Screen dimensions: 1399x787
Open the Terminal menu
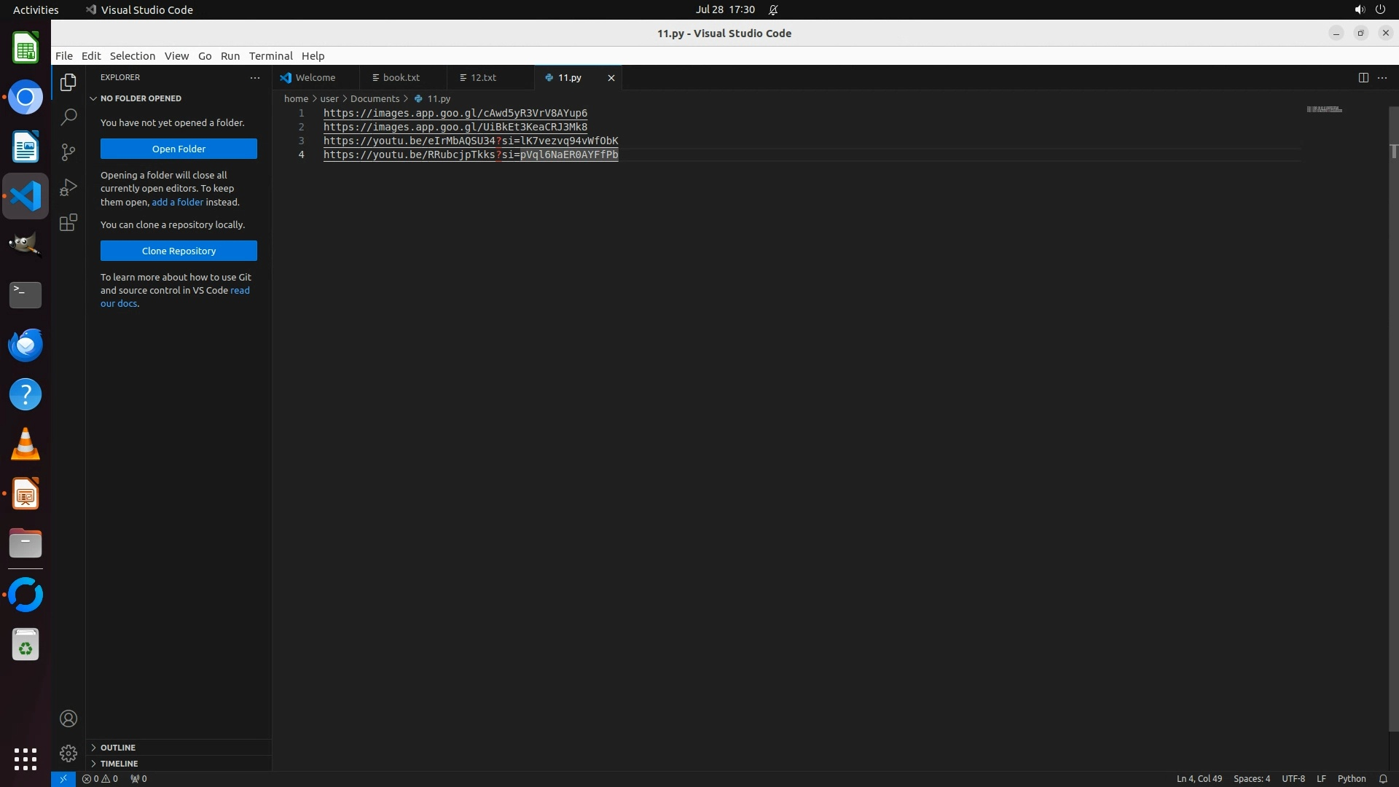[x=270, y=56]
